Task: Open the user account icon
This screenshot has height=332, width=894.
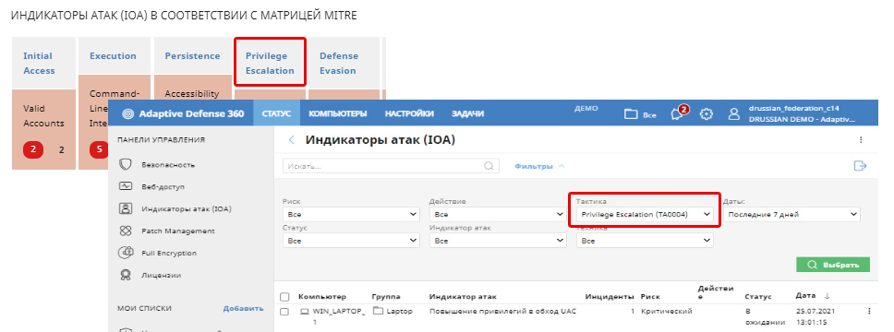Action: click(x=734, y=113)
